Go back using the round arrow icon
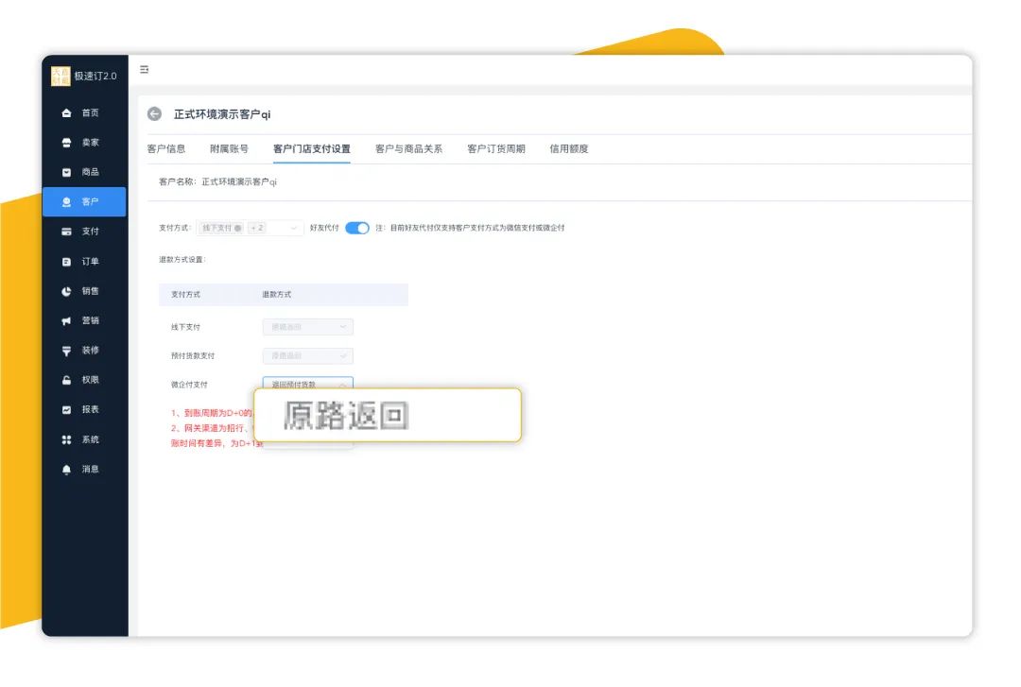 click(154, 114)
